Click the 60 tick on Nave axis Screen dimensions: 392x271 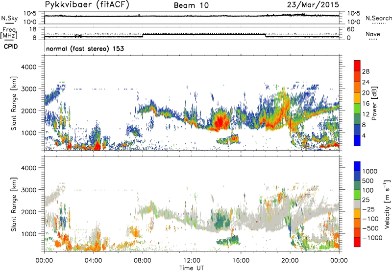click(351, 29)
